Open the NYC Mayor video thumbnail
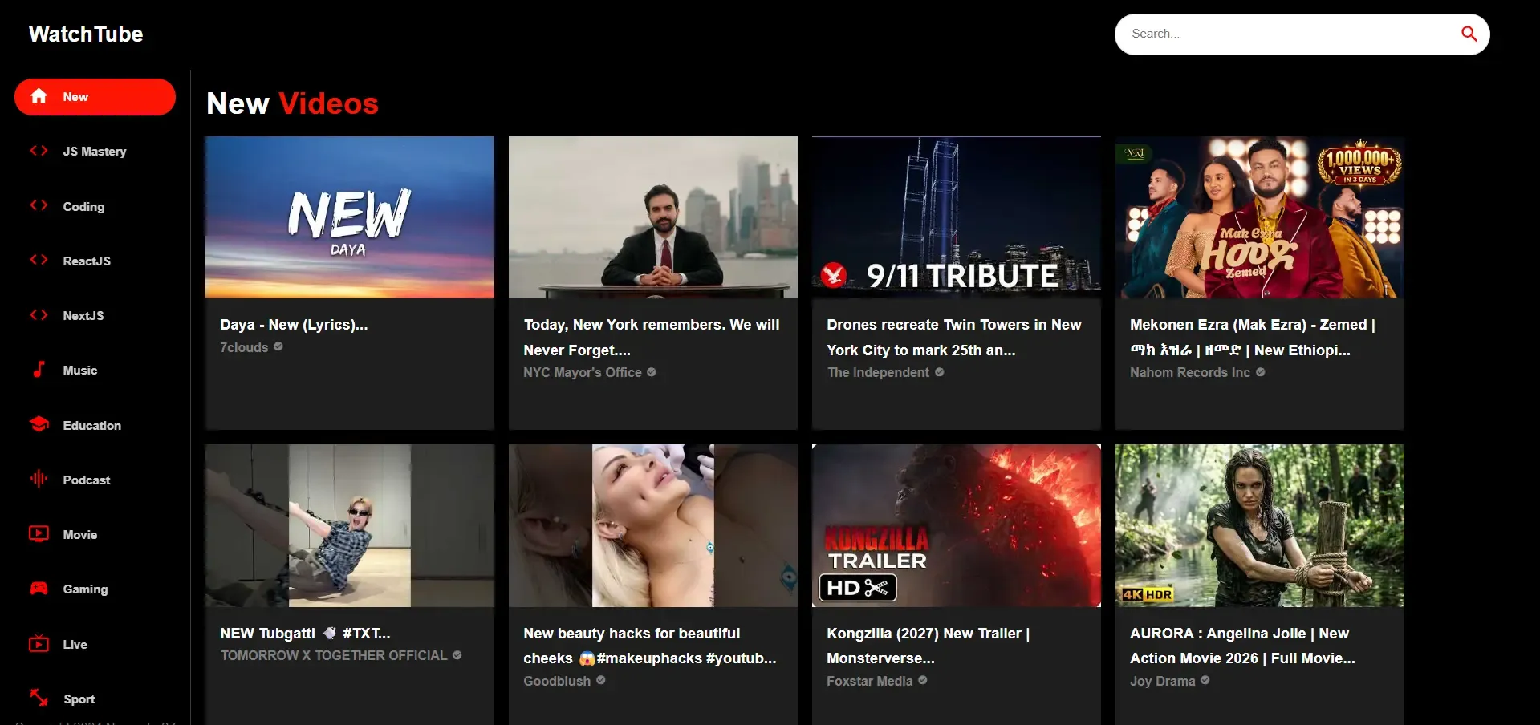 point(653,217)
